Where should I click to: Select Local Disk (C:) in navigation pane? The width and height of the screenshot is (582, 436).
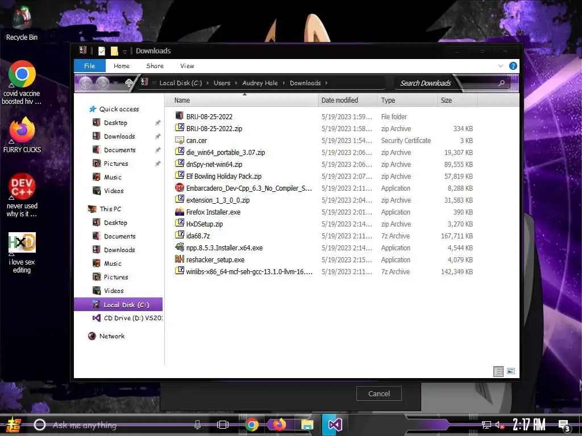(x=118, y=304)
